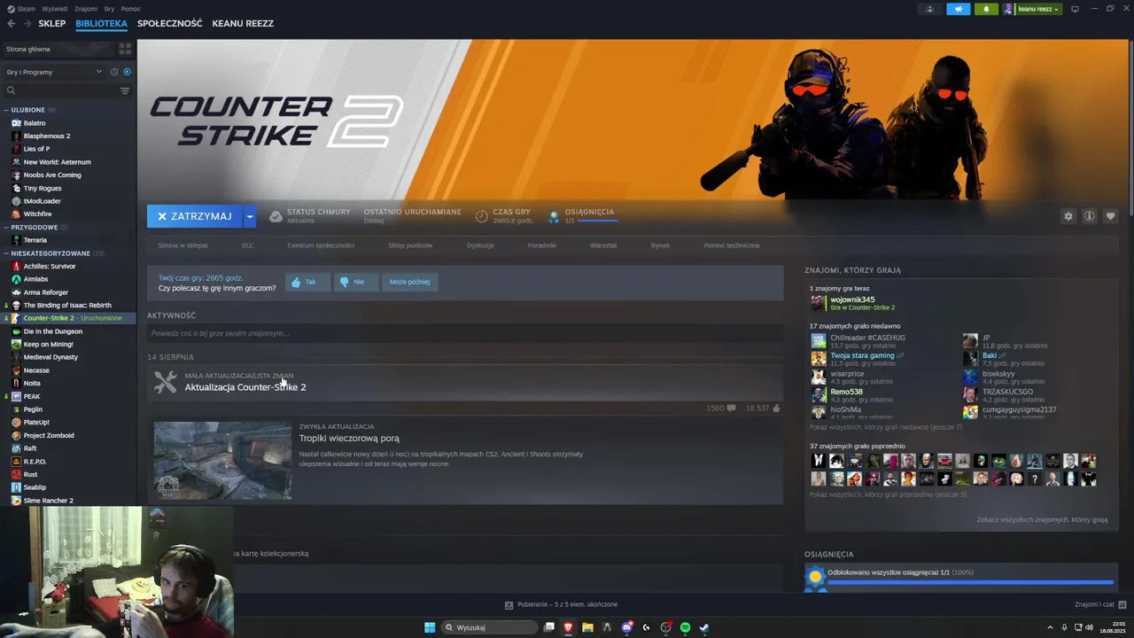Open Znajomi i czat panel
This screenshot has height=638, width=1134.
tap(1099, 604)
